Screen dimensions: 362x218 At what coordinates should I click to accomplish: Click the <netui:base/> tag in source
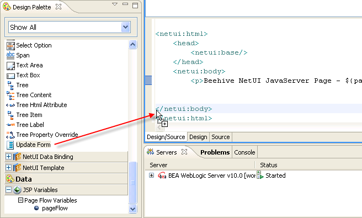(x=219, y=52)
